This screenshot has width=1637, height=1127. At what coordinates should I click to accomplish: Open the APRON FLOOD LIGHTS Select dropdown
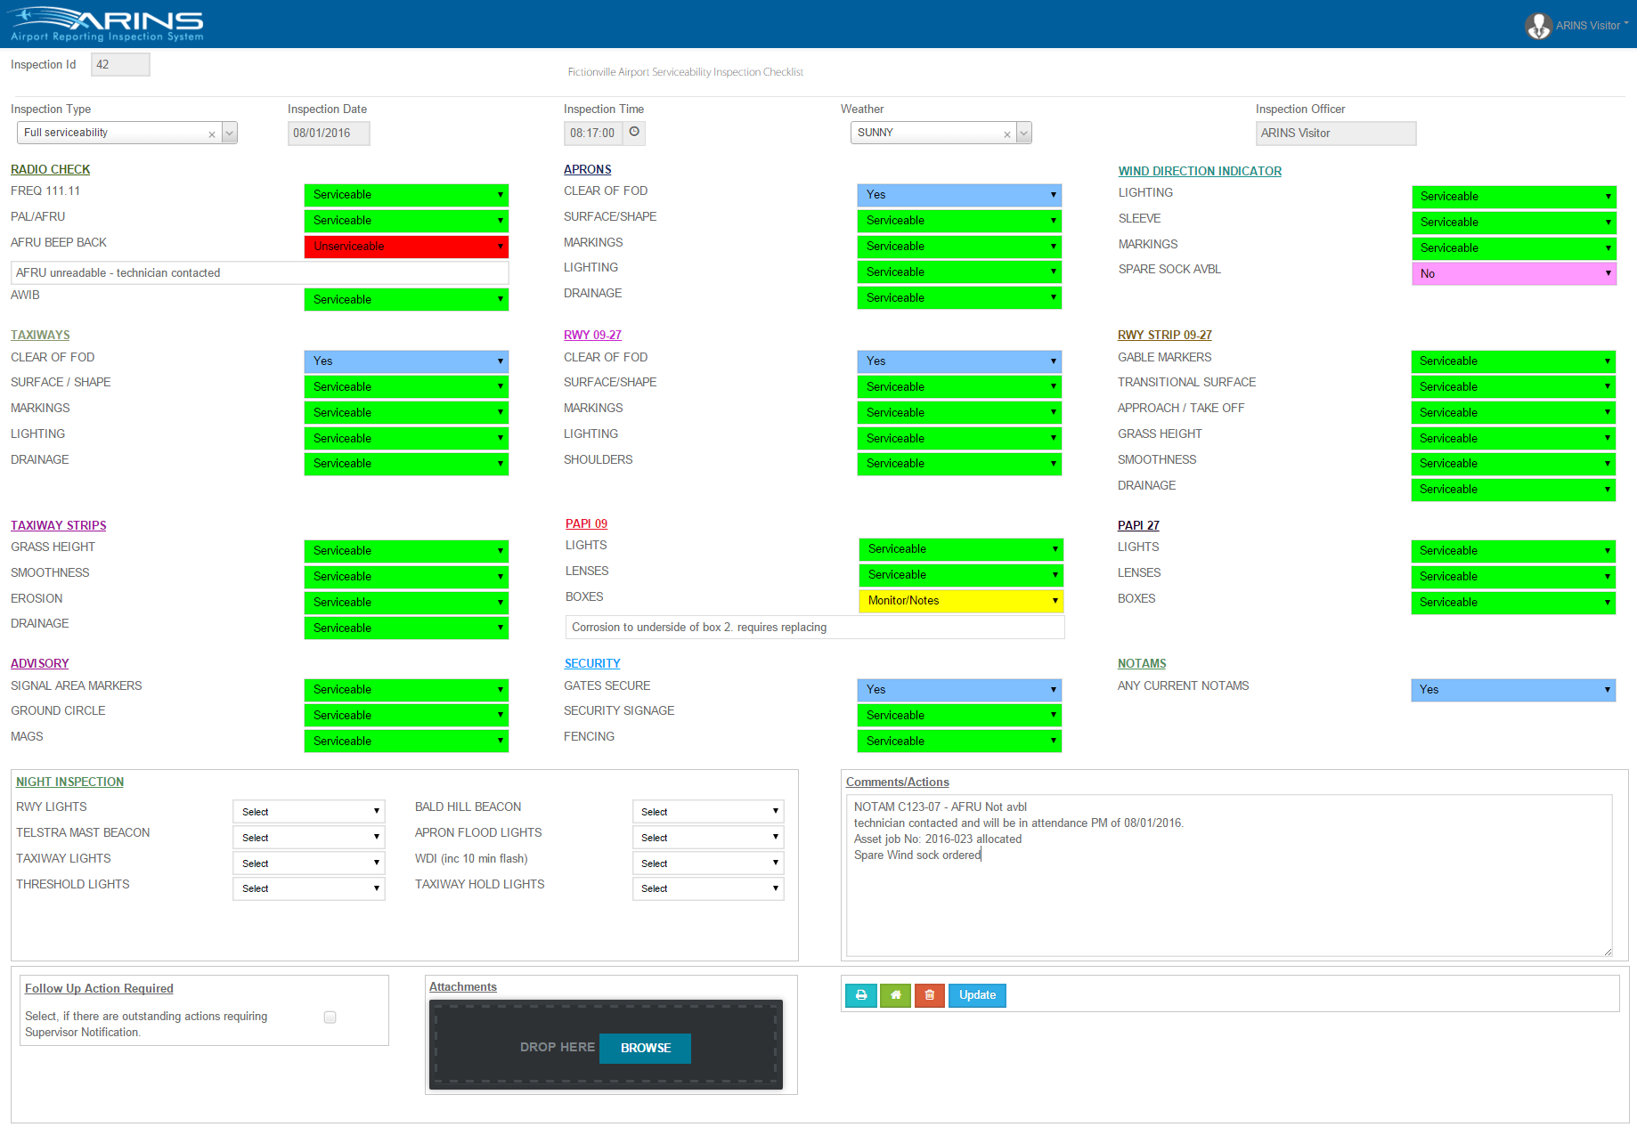click(x=707, y=837)
